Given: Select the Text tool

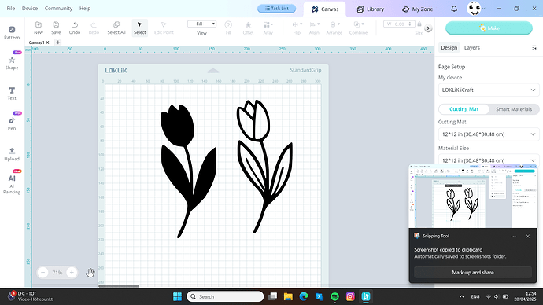Looking at the screenshot, I should click(x=12, y=94).
